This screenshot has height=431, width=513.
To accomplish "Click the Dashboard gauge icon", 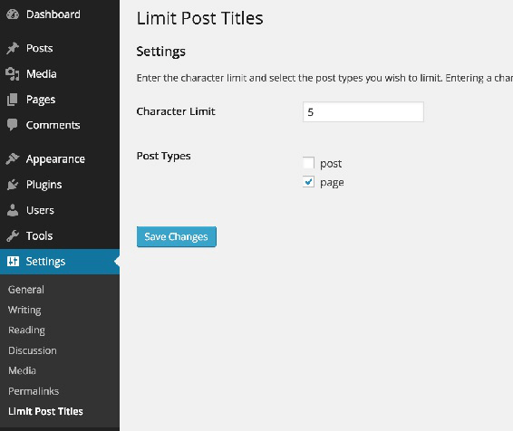I will (x=13, y=14).
